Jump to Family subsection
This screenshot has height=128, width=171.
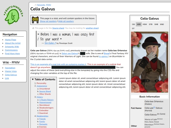click(x=42, y=122)
